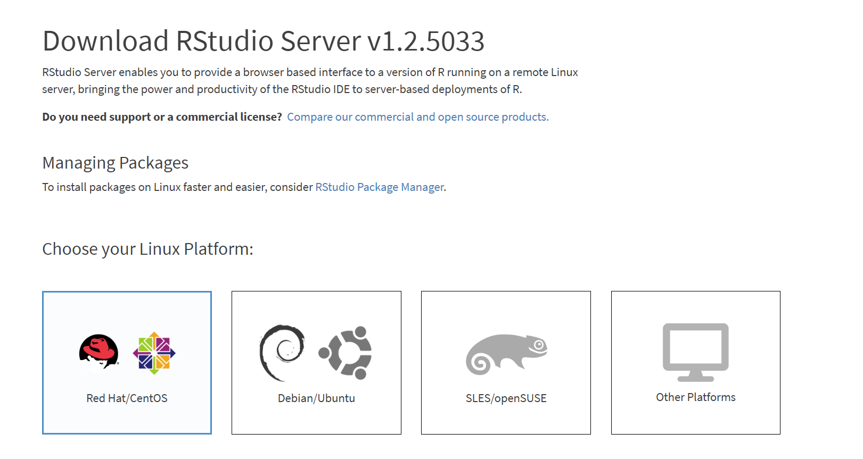863x459 pixels.
Task: Click the Red Hat logo icon
Action: [x=99, y=353]
